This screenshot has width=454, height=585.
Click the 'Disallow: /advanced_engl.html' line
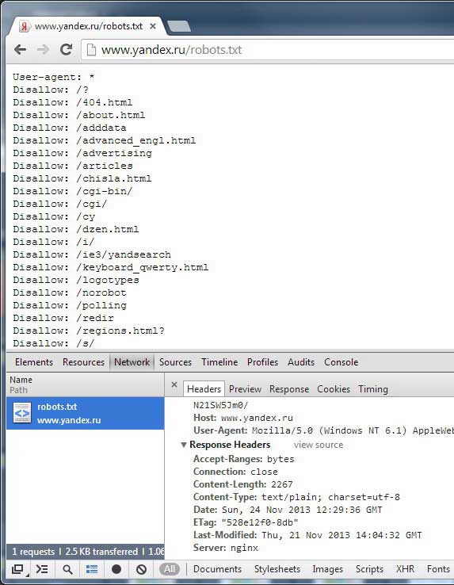[x=104, y=140]
